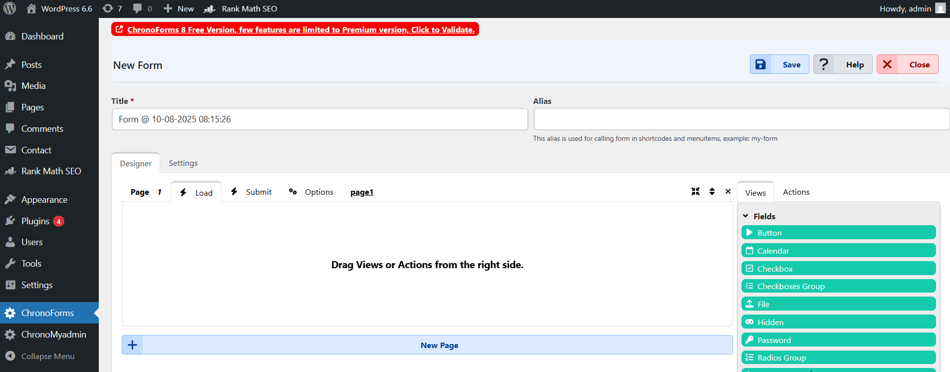Open Appearance in sidebar
Image resolution: width=950 pixels, height=372 pixels.
[x=49, y=200]
